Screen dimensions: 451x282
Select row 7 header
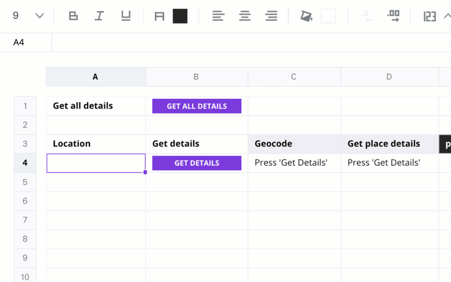tap(25, 220)
